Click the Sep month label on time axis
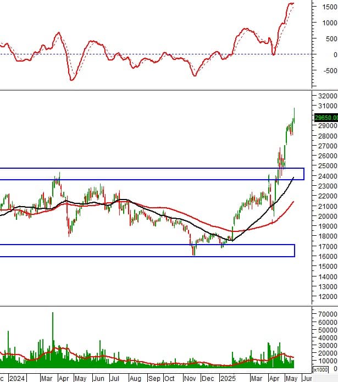Viewport: 338px width, 382px height. click(154, 378)
